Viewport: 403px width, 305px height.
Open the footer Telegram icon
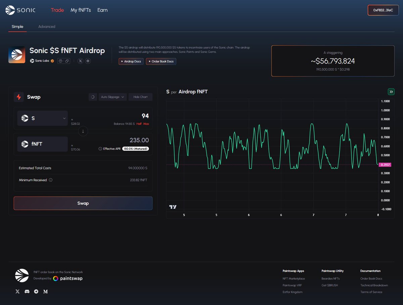coord(36,292)
